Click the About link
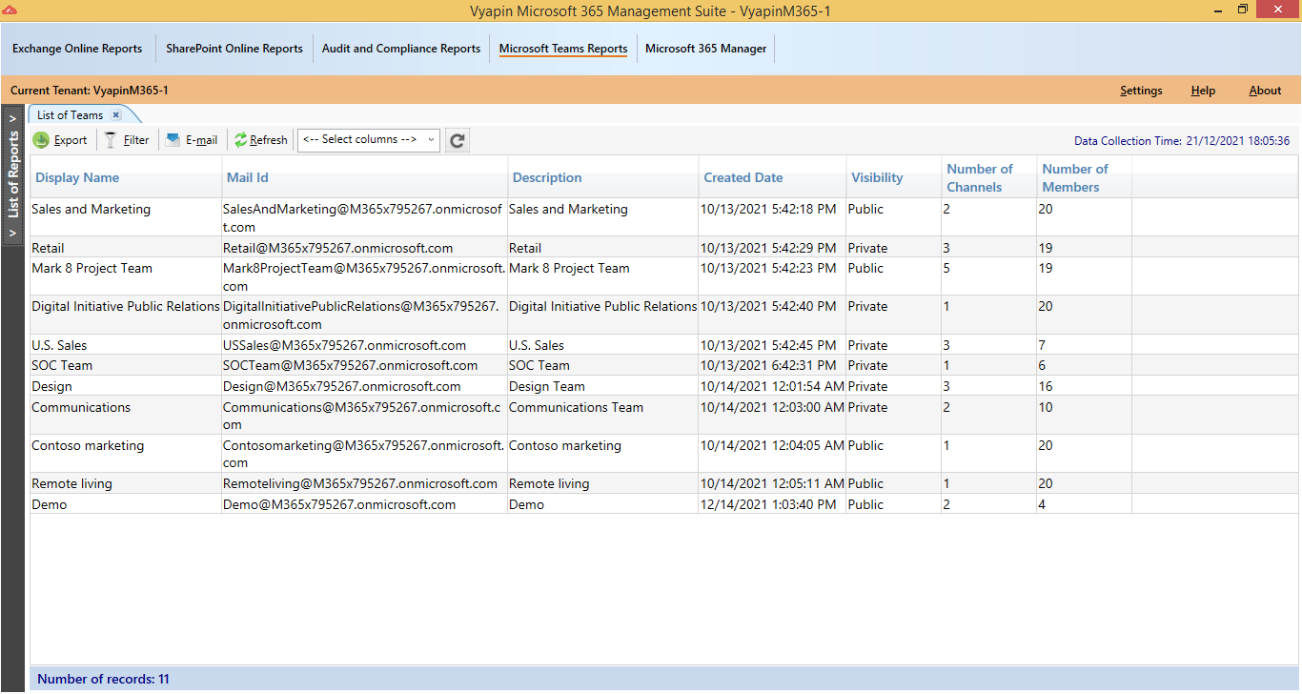Screen dimensions: 1302x694 coord(1265,91)
